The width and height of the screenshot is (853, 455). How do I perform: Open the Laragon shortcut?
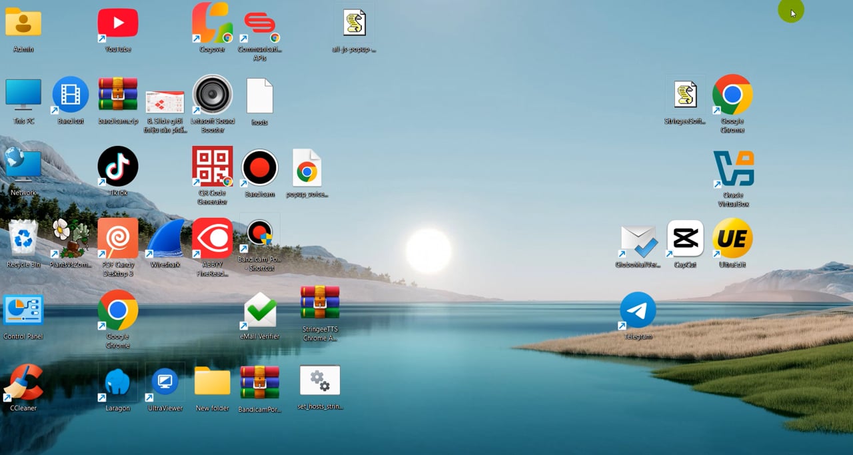pos(117,382)
